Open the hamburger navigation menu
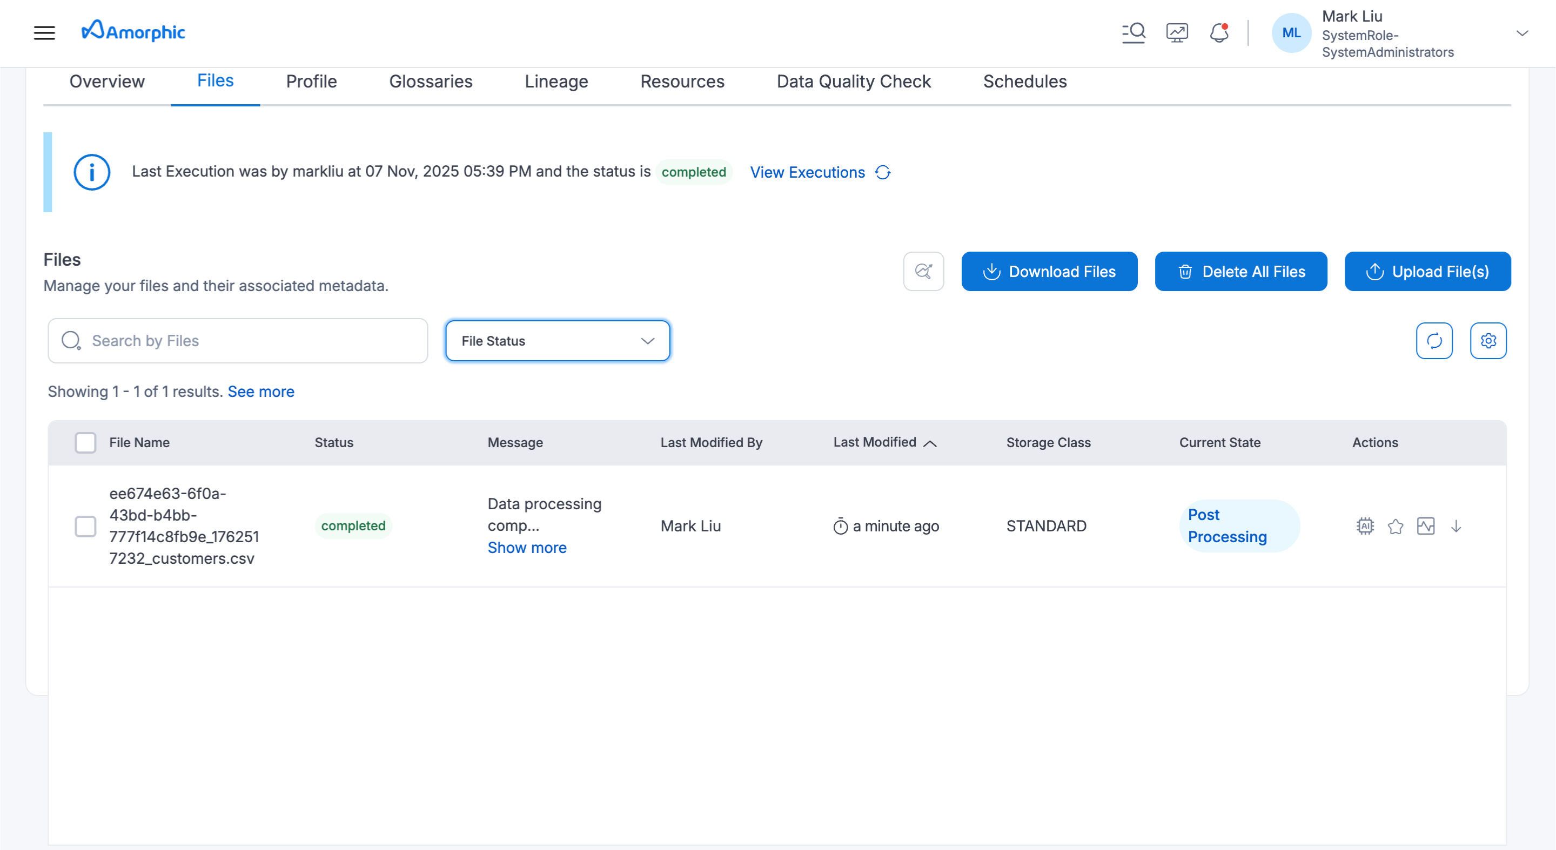 [44, 32]
